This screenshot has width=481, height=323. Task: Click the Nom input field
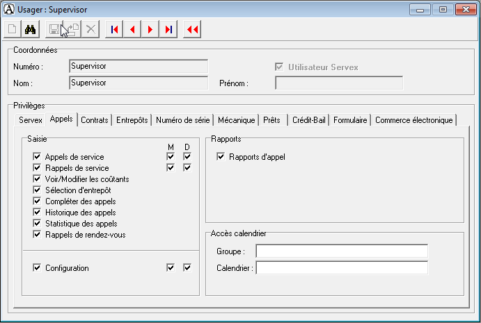[x=139, y=83]
